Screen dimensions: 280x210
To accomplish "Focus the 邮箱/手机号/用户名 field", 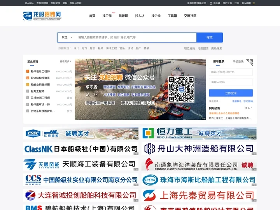I will click(x=231, y=72).
